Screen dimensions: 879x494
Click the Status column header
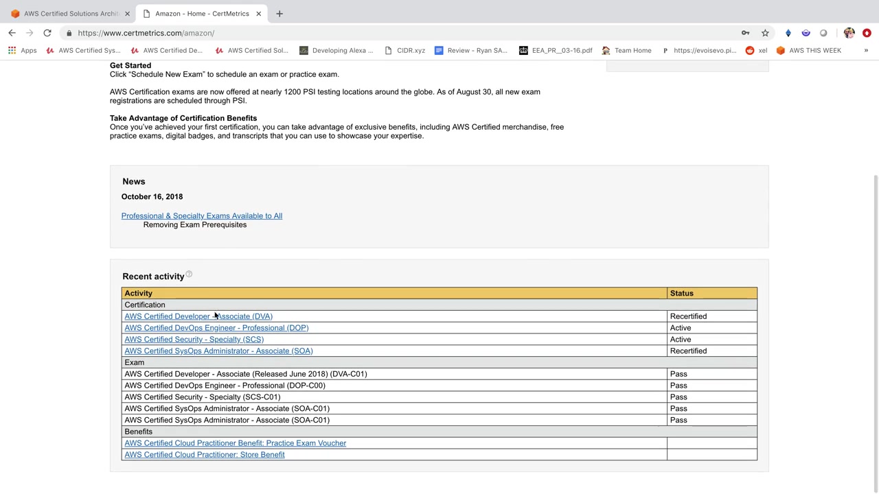712,293
